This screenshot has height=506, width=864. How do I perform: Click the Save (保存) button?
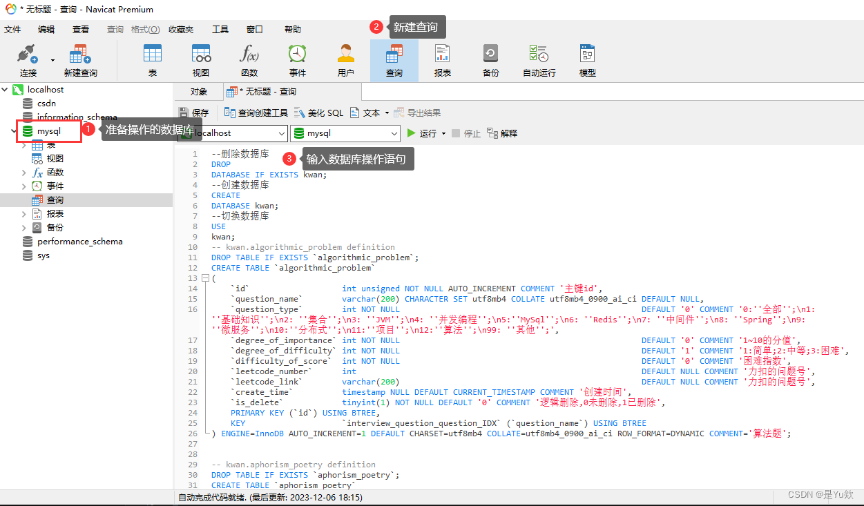(193, 113)
